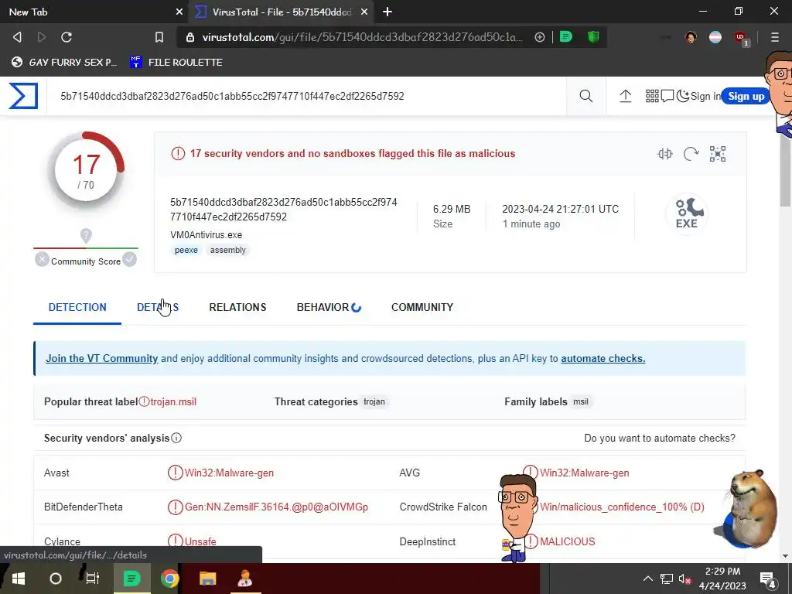792x594 pixels.
Task: Open the FILE ROULETTE bookmark
Action: point(176,62)
